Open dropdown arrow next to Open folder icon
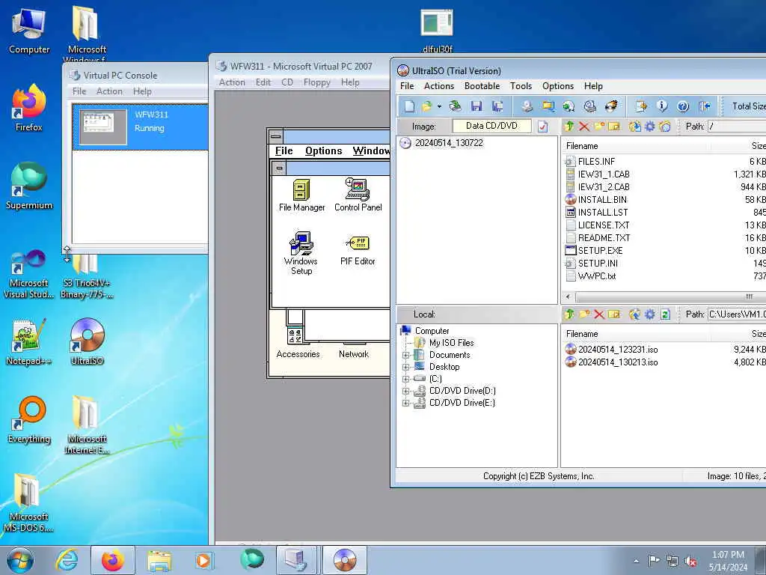The image size is (766, 575). click(438, 106)
